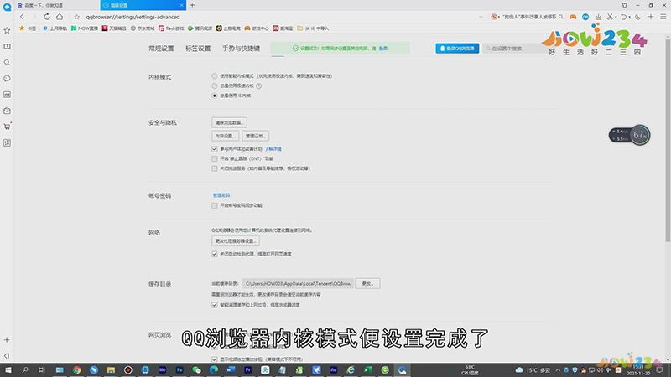671x377 pixels.
Task: Expand the address bar dropdown chevron
Action: 481,17
